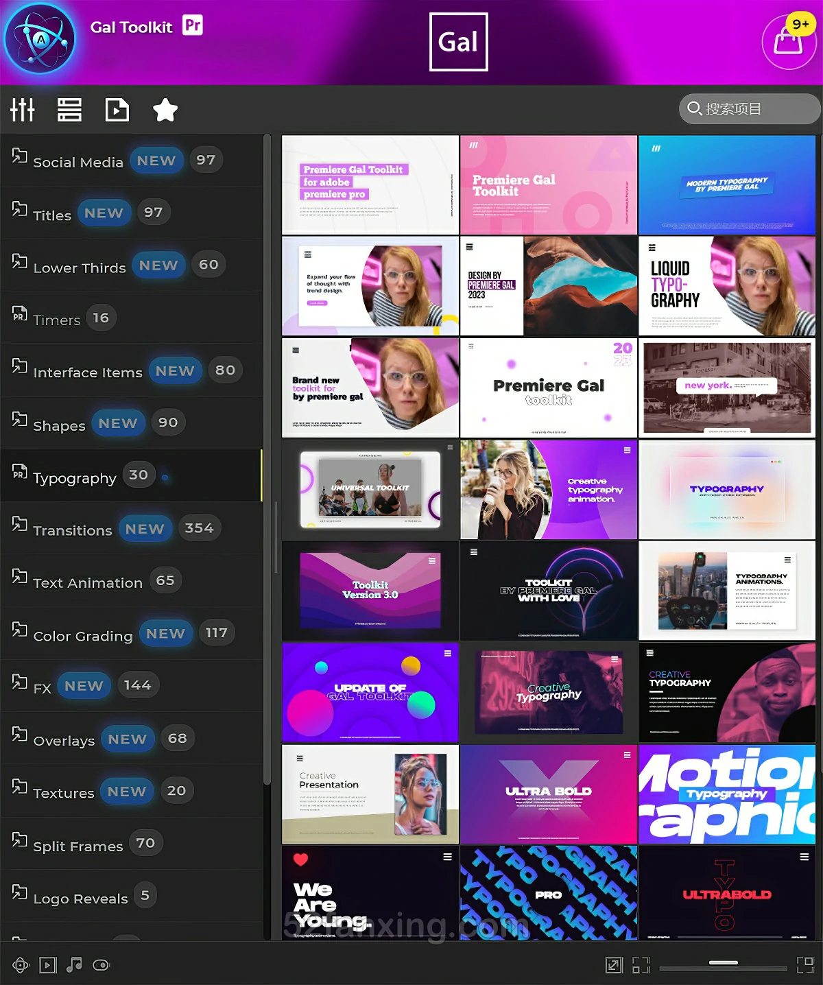The height and width of the screenshot is (985, 823).
Task: Click the Gal logo box in the header
Action: pos(458,42)
